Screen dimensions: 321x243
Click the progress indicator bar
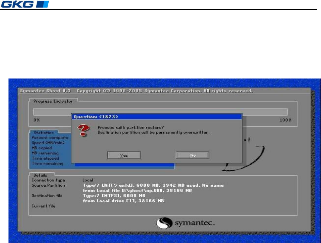pos(161,112)
